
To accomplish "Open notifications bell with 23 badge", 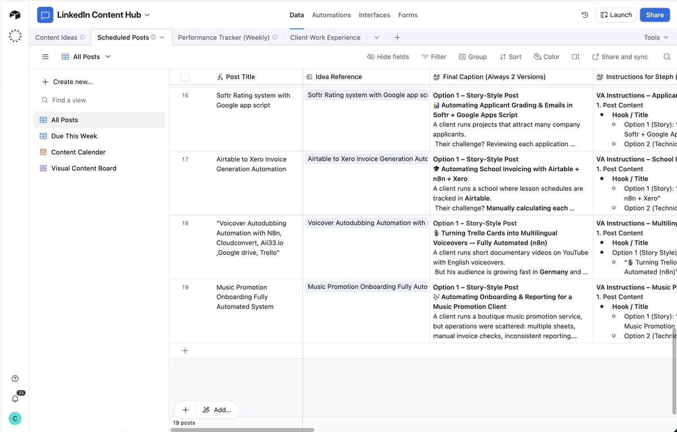I will 15,399.
